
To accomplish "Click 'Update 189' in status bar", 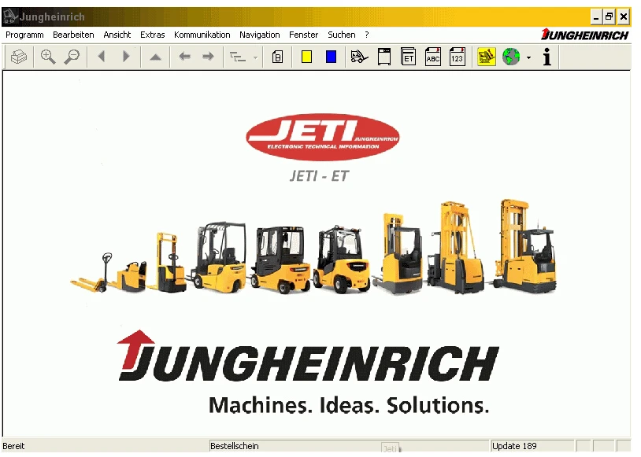I will click(514, 446).
